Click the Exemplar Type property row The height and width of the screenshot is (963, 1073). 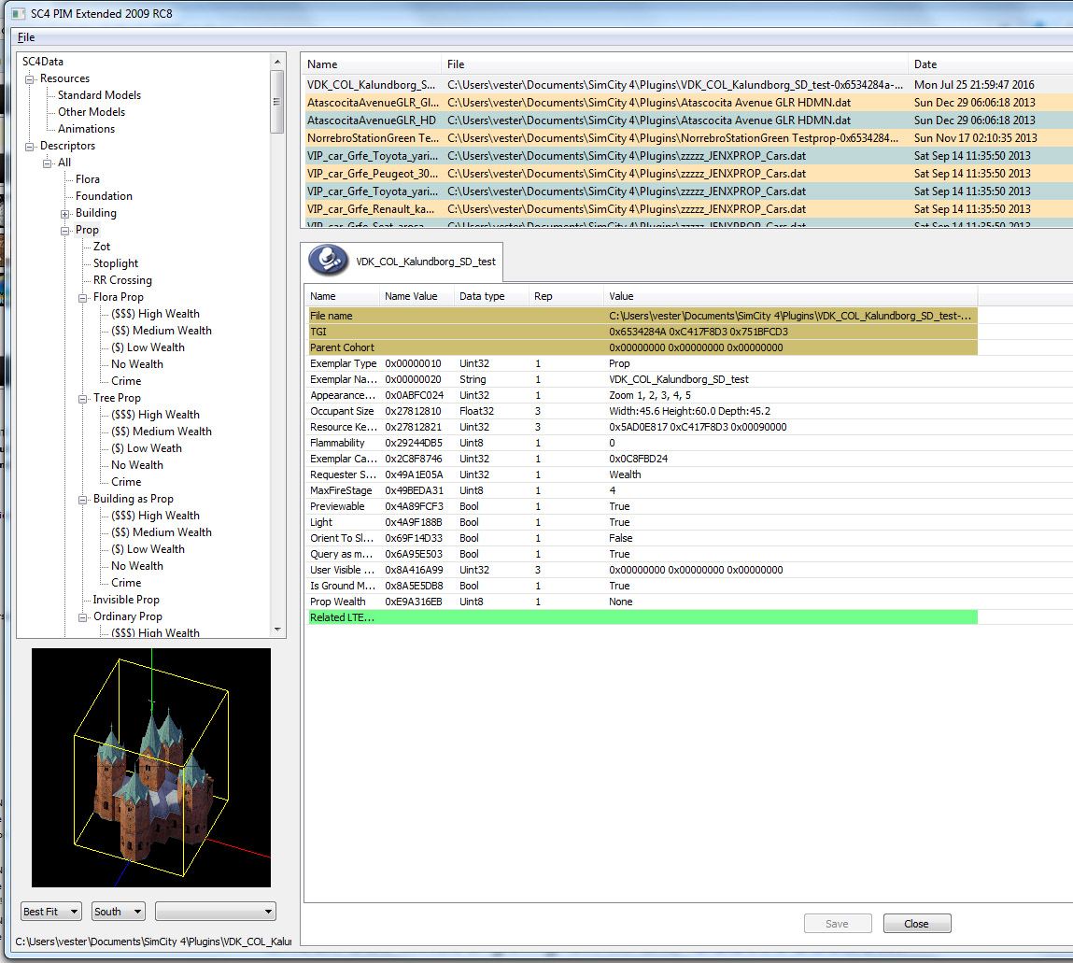[x=642, y=363]
